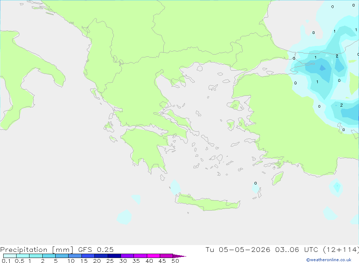The image size is (359, 263).
Task: Select the 15–20 mm legend swatch
Action: (88, 256)
